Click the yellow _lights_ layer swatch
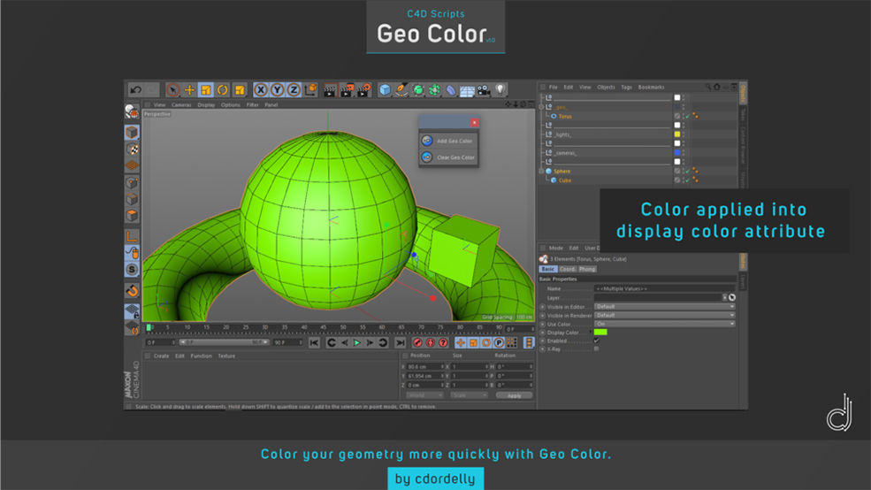This screenshot has height=490, width=871. pyautogui.click(x=676, y=134)
